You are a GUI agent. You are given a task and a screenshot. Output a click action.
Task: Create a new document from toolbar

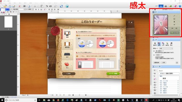[2, 6]
